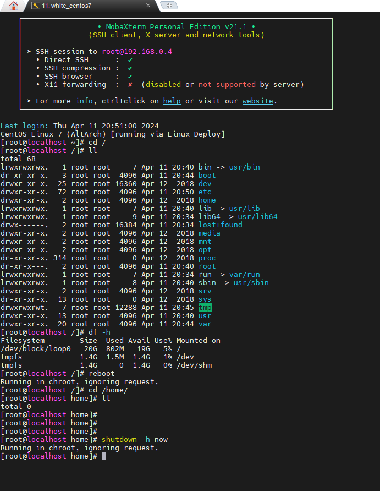The image size is (380, 491).
Task: Click the boot directory name
Action: pos(207,176)
